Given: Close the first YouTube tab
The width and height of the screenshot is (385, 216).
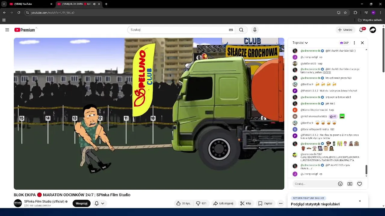Looking at the screenshot, I should click(51, 4).
